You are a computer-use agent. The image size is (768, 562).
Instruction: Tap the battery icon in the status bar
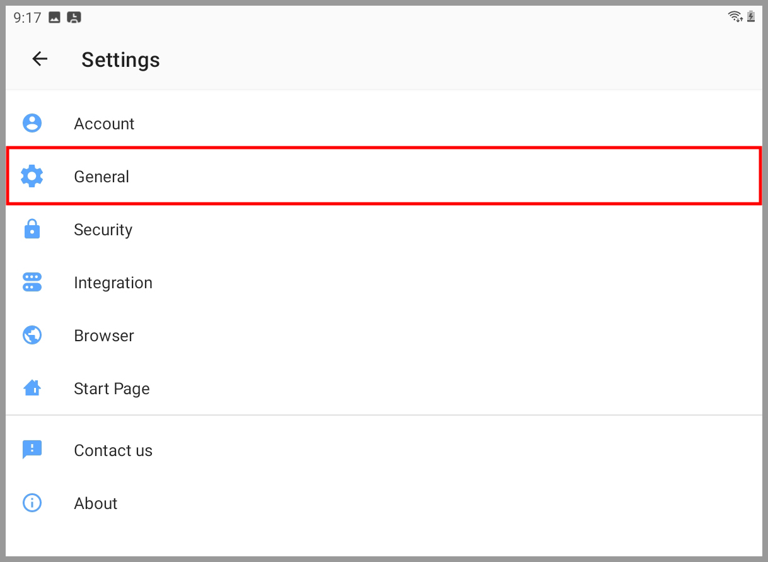[751, 17]
